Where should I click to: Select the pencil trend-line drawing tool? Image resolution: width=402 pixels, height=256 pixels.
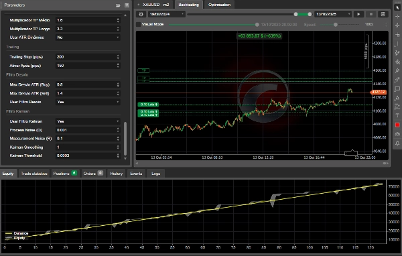(397, 52)
